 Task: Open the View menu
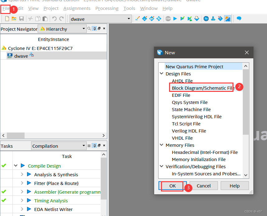pyautogui.click(x=33, y=8)
